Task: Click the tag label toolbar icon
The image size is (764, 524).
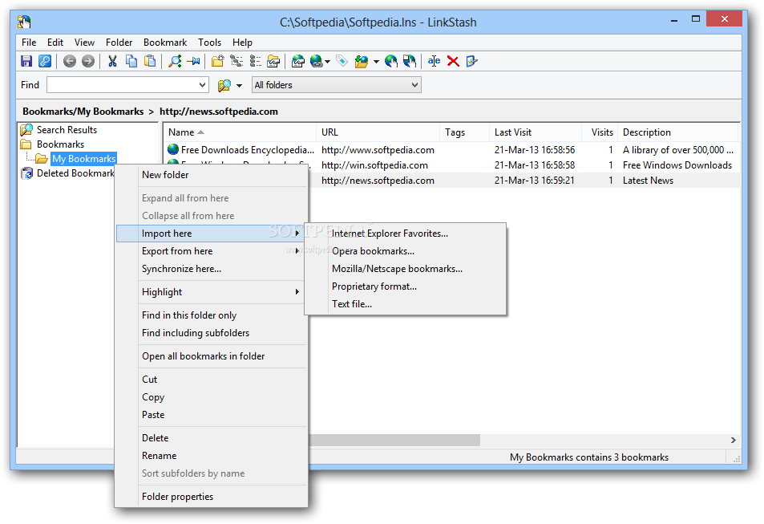Action: point(342,61)
